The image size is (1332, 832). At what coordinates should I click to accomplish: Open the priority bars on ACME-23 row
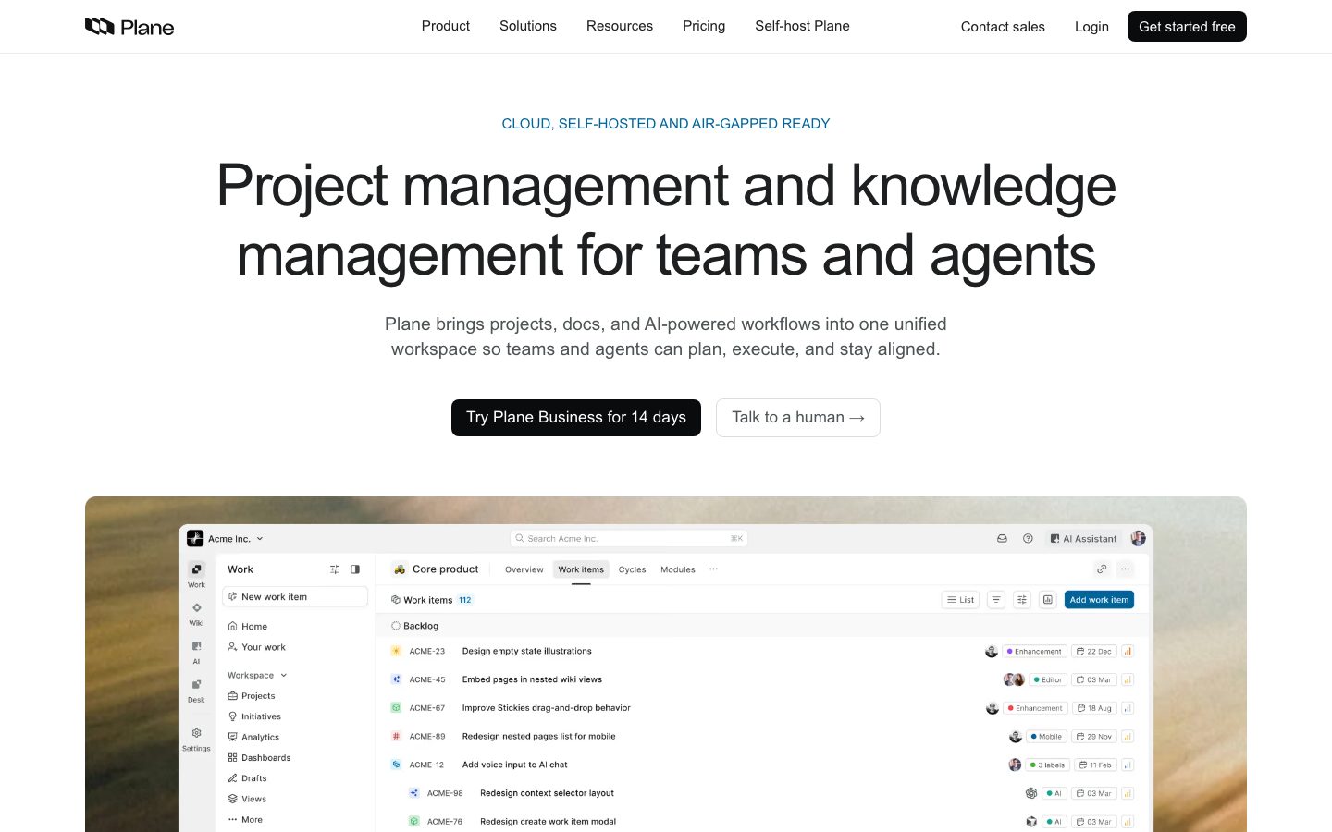(1128, 652)
